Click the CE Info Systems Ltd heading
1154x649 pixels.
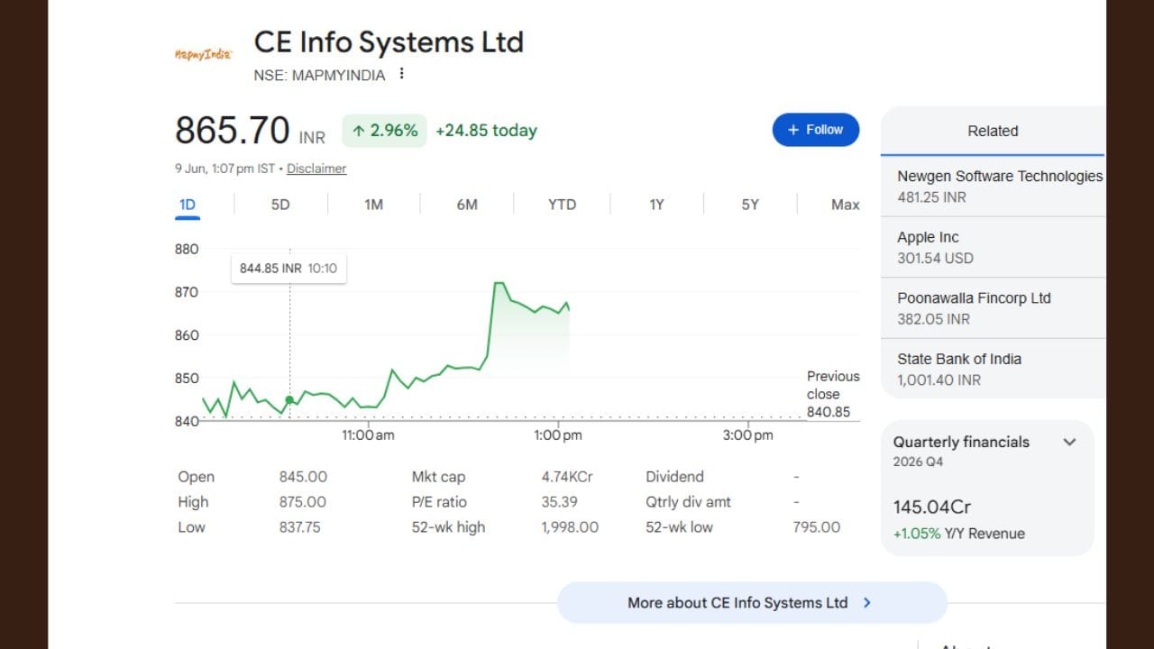pos(389,42)
